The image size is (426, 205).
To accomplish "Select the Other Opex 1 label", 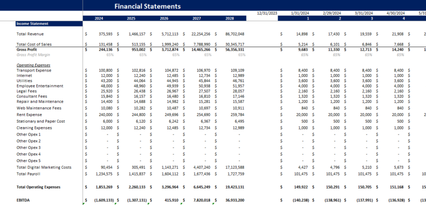I will pos(29,134).
